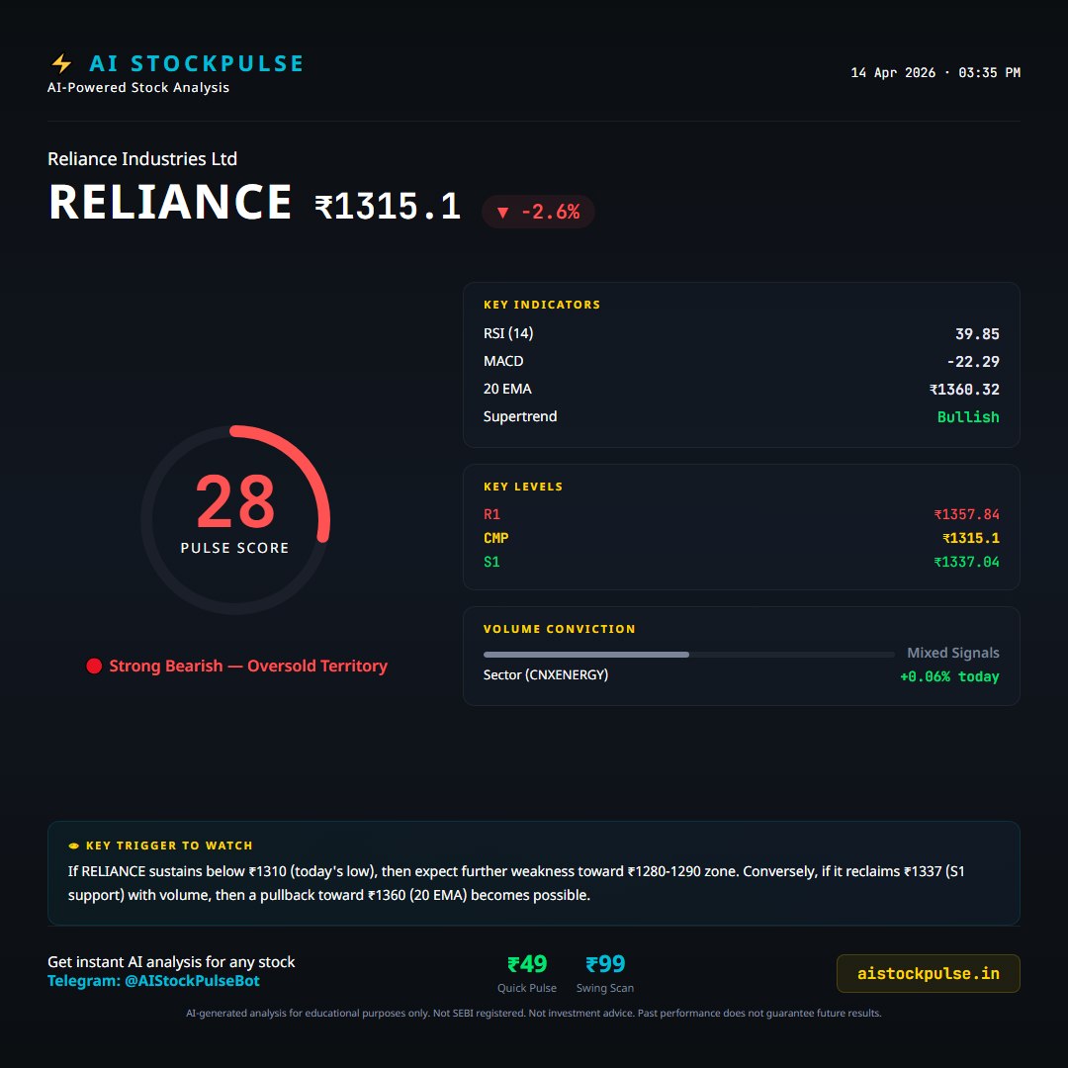
Task: Click the MACD label
Action: [503, 361]
